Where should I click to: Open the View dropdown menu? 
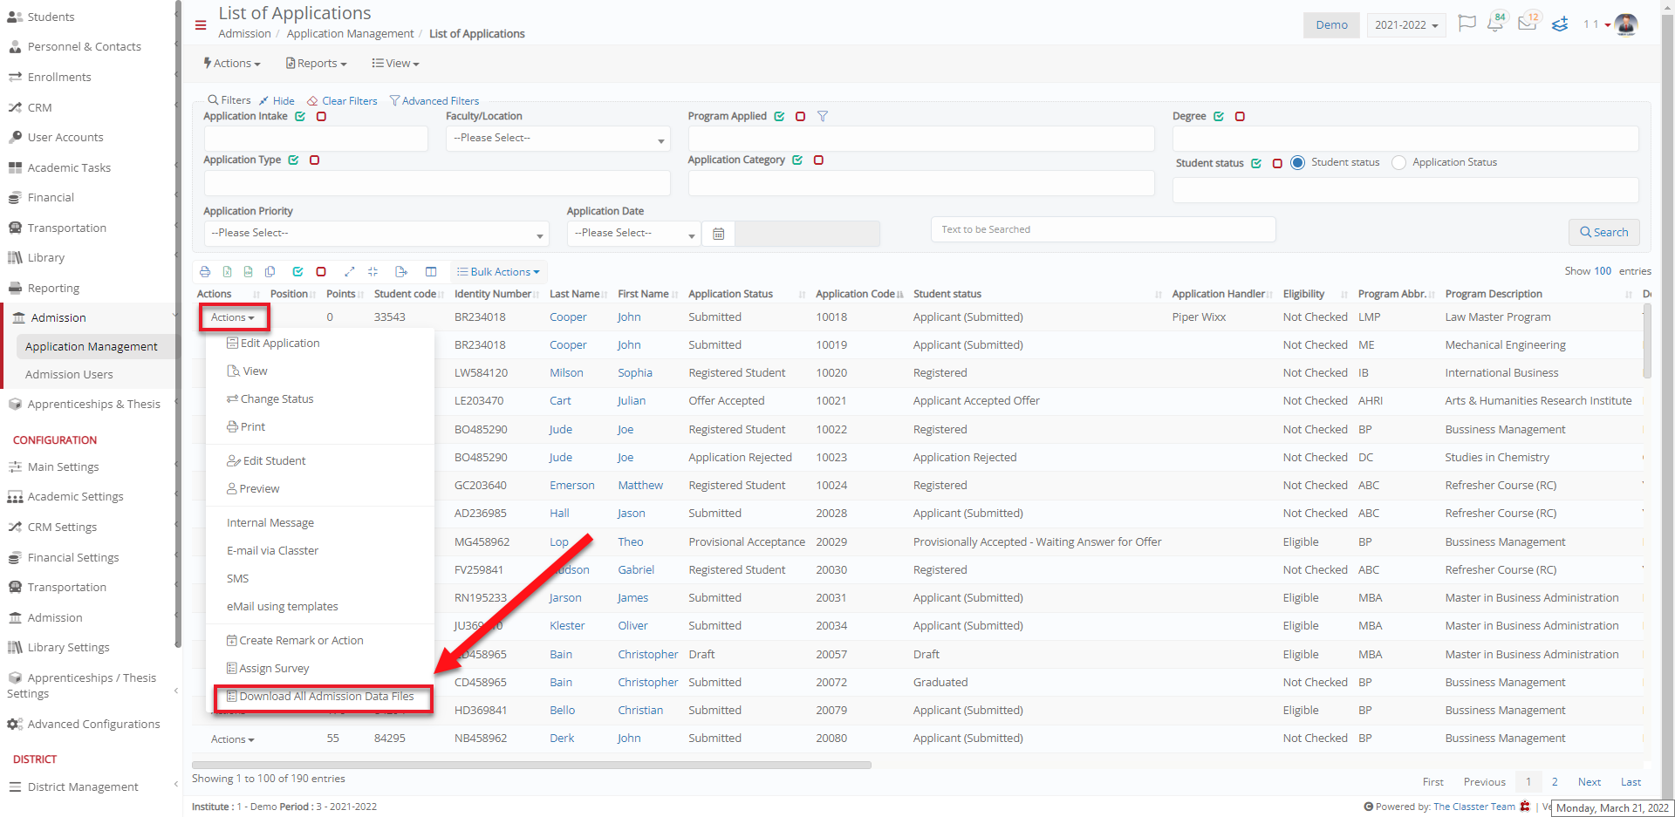395,63
